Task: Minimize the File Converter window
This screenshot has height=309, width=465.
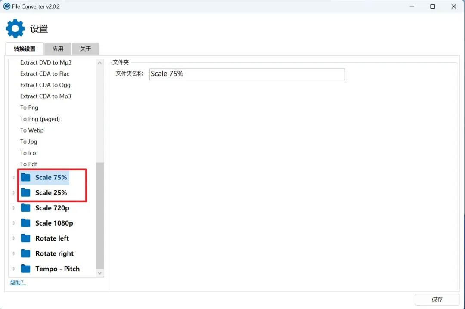Action: [412, 6]
